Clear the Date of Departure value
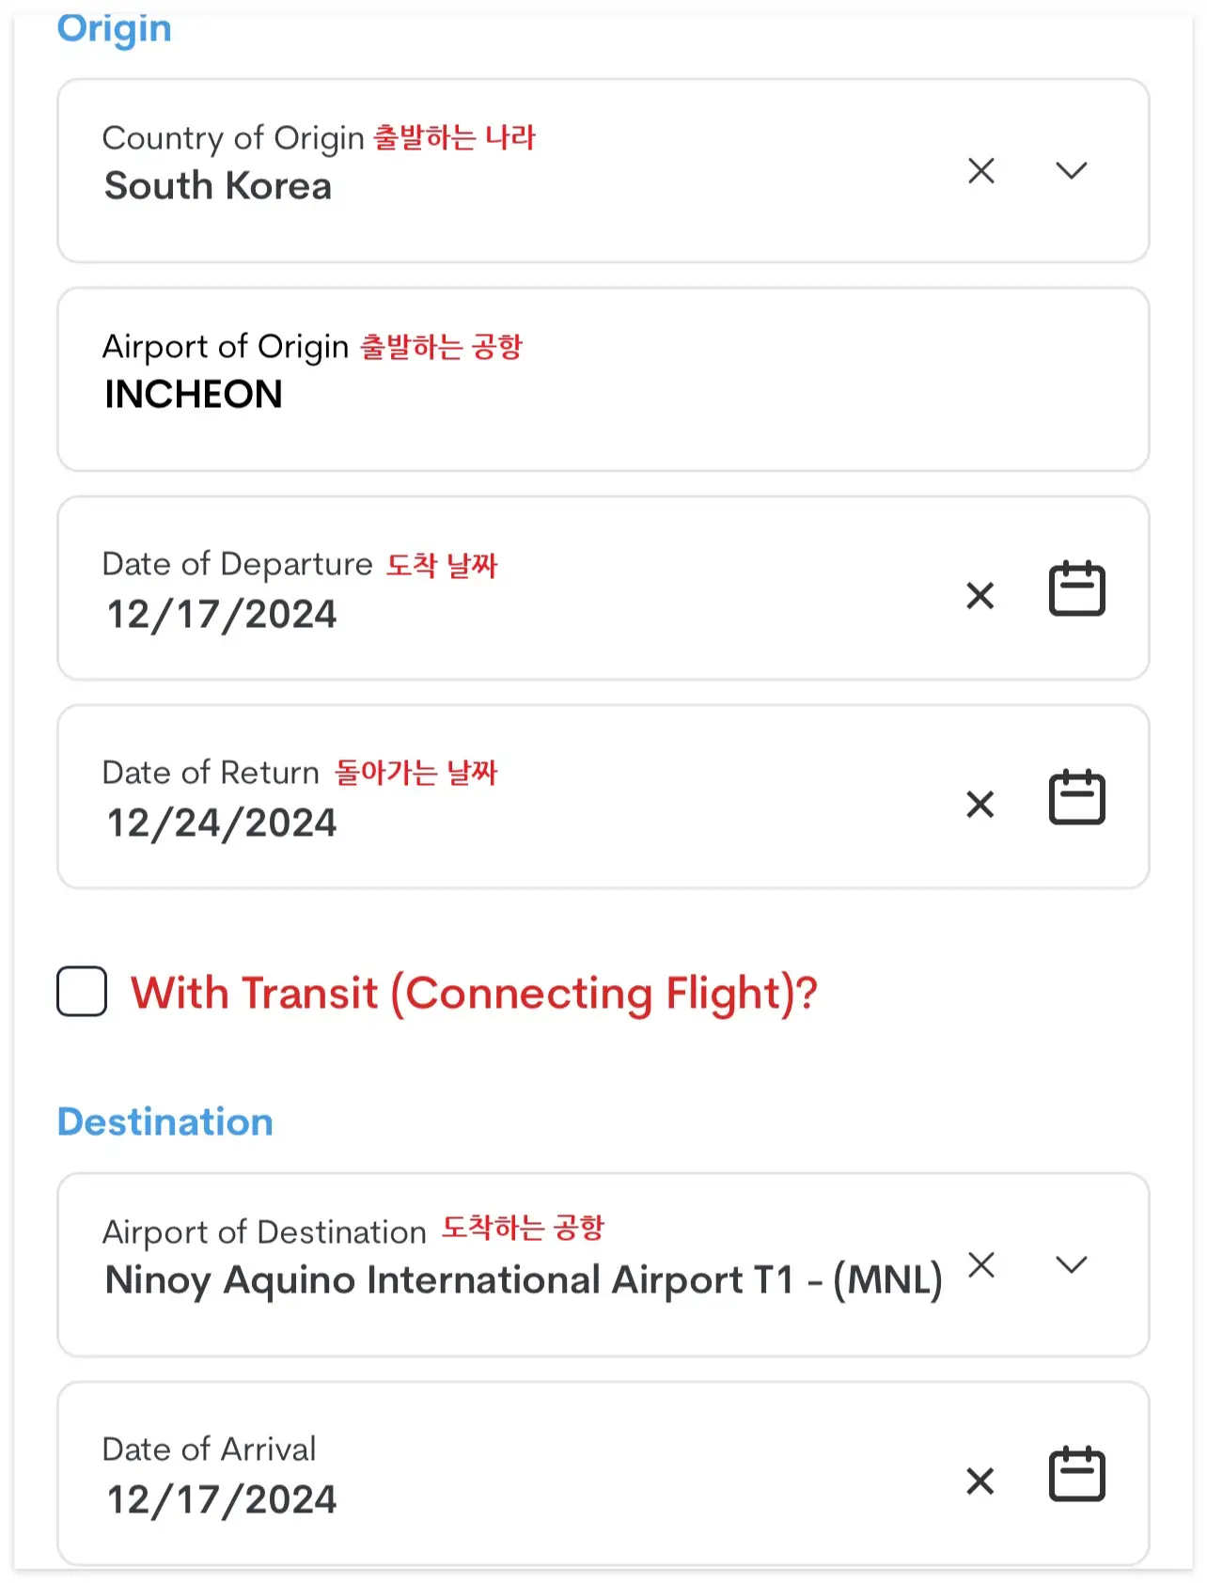Screen dimensions: 1207x1583 pyautogui.click(x=980, y=595)
